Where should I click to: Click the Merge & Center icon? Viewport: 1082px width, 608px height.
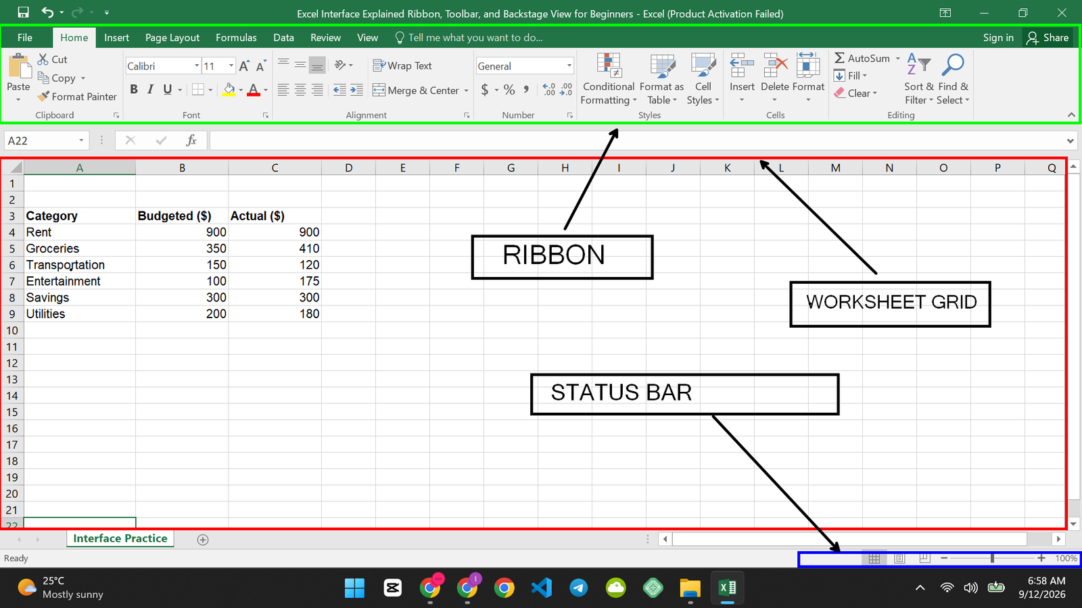379,90
